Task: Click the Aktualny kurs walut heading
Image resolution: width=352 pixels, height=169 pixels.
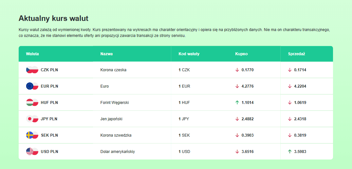Action: pos(53,18)
